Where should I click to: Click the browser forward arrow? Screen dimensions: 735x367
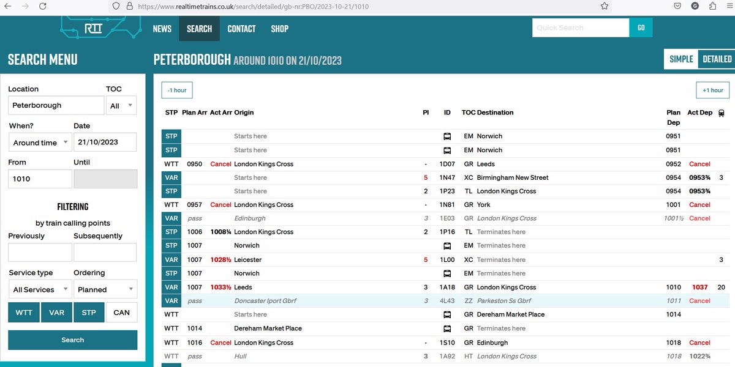point(25,6)
